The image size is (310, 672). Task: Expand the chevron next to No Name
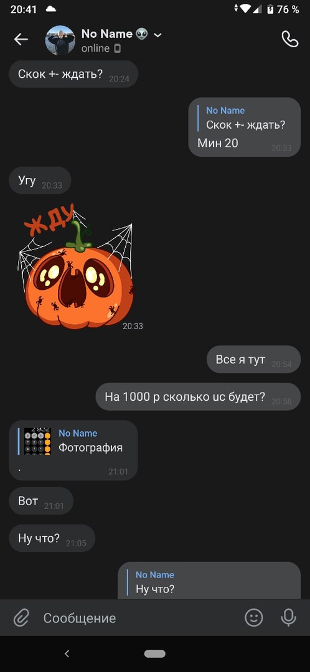click(157, 35)
